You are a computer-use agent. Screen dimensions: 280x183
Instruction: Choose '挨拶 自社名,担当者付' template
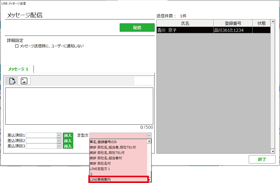pos(118,158)
